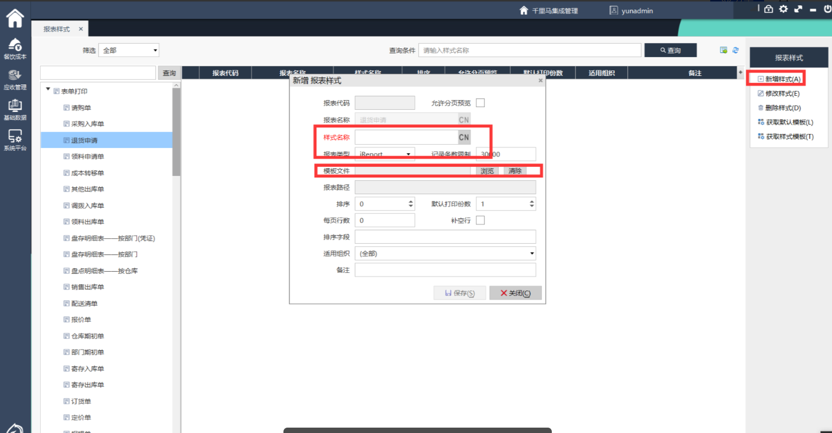Tick the 补空行 checkbox
The height and width of the screenshot is (433, 832).
point(480,220)
